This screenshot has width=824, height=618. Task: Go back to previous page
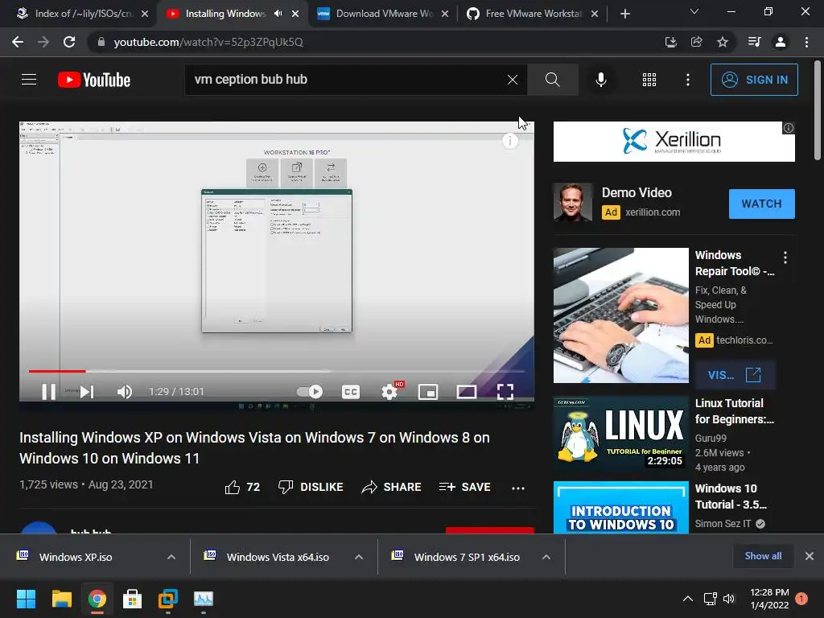tap(18, 42)
